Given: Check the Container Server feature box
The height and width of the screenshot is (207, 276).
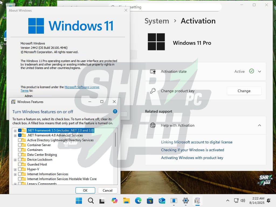Looking at the screenshot, I should [x=20, y=145].
